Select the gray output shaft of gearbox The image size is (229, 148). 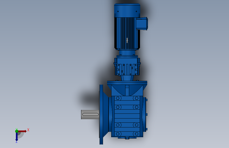90,115
